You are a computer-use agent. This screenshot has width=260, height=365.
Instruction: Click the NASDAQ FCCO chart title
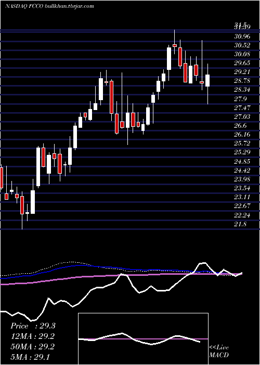pyautogui.click(x=49, y=6)
